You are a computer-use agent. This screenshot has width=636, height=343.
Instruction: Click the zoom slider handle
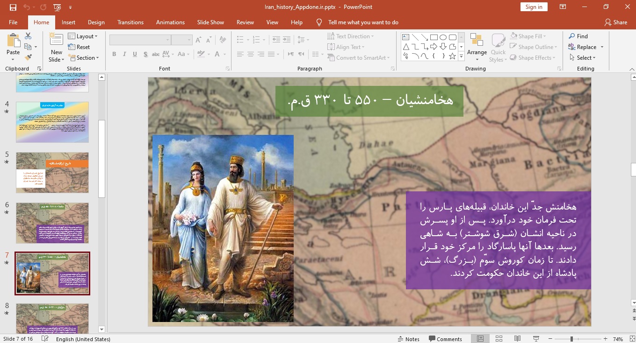pos(571,339)
